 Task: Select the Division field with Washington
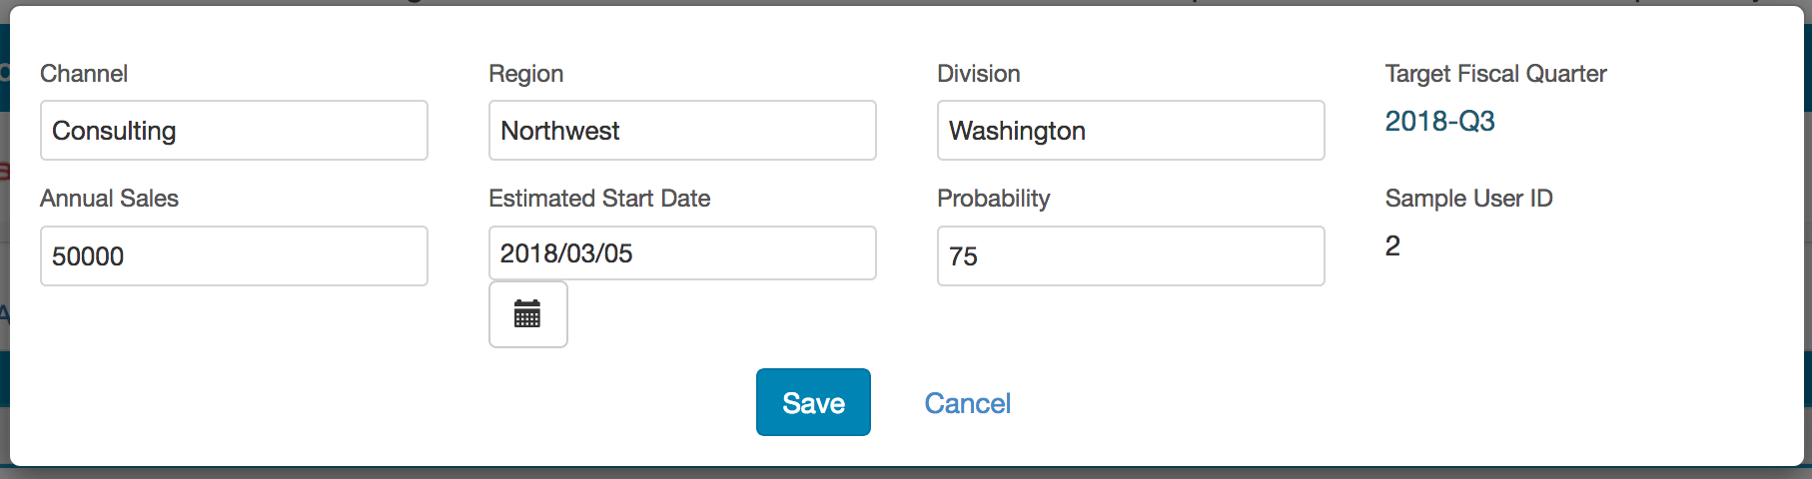point(1131,131)
